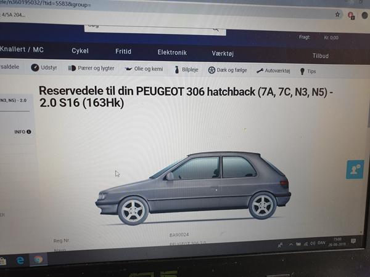
Task: Click the volume speaker tray icon
Action: 313,243
